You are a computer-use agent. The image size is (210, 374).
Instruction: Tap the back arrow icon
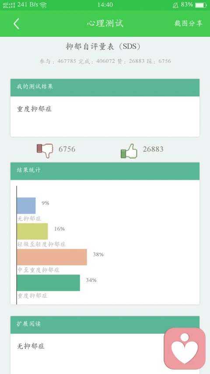point(16,24)
